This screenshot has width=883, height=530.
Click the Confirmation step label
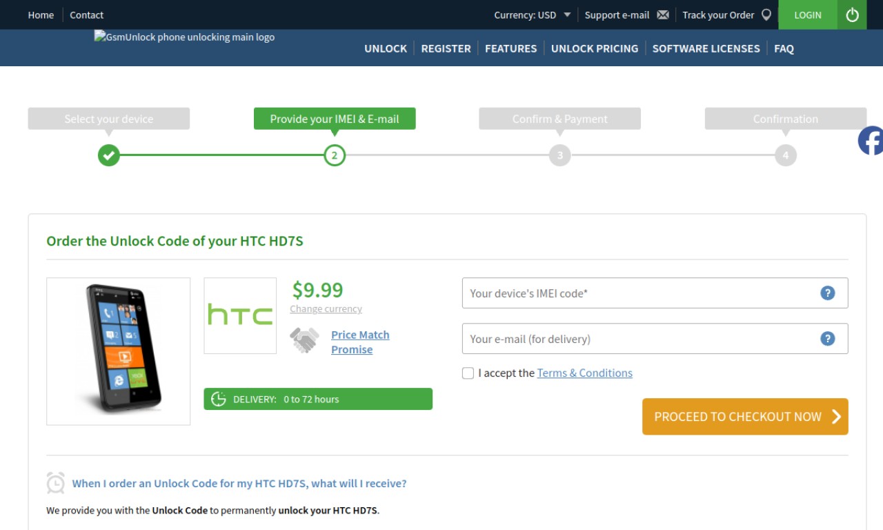[x=786, y=119]
